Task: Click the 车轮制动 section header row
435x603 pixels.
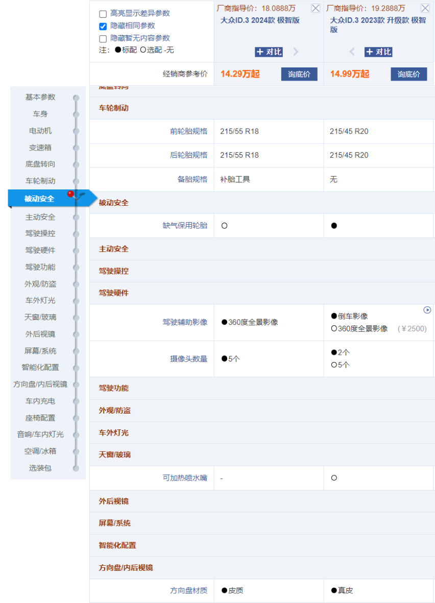Action: pos(262,108)
